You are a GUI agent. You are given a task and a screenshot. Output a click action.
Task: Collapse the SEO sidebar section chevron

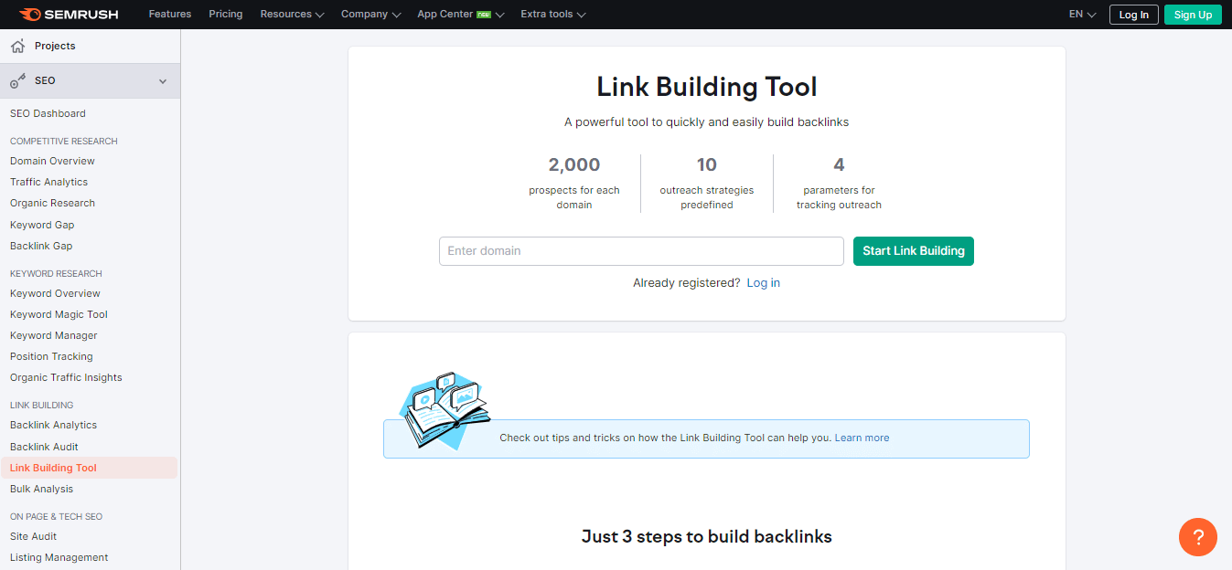pos(163,81)
